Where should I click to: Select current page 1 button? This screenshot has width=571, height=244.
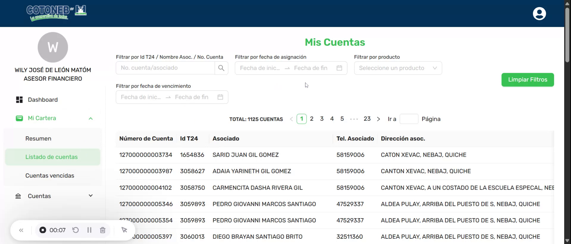(302, 119)
